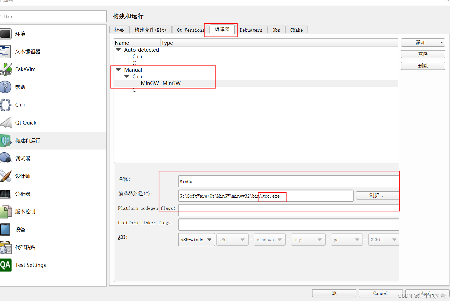Open the x86-windo ABI combo box
The image size is (450, 301).
[x=196, y=240]
